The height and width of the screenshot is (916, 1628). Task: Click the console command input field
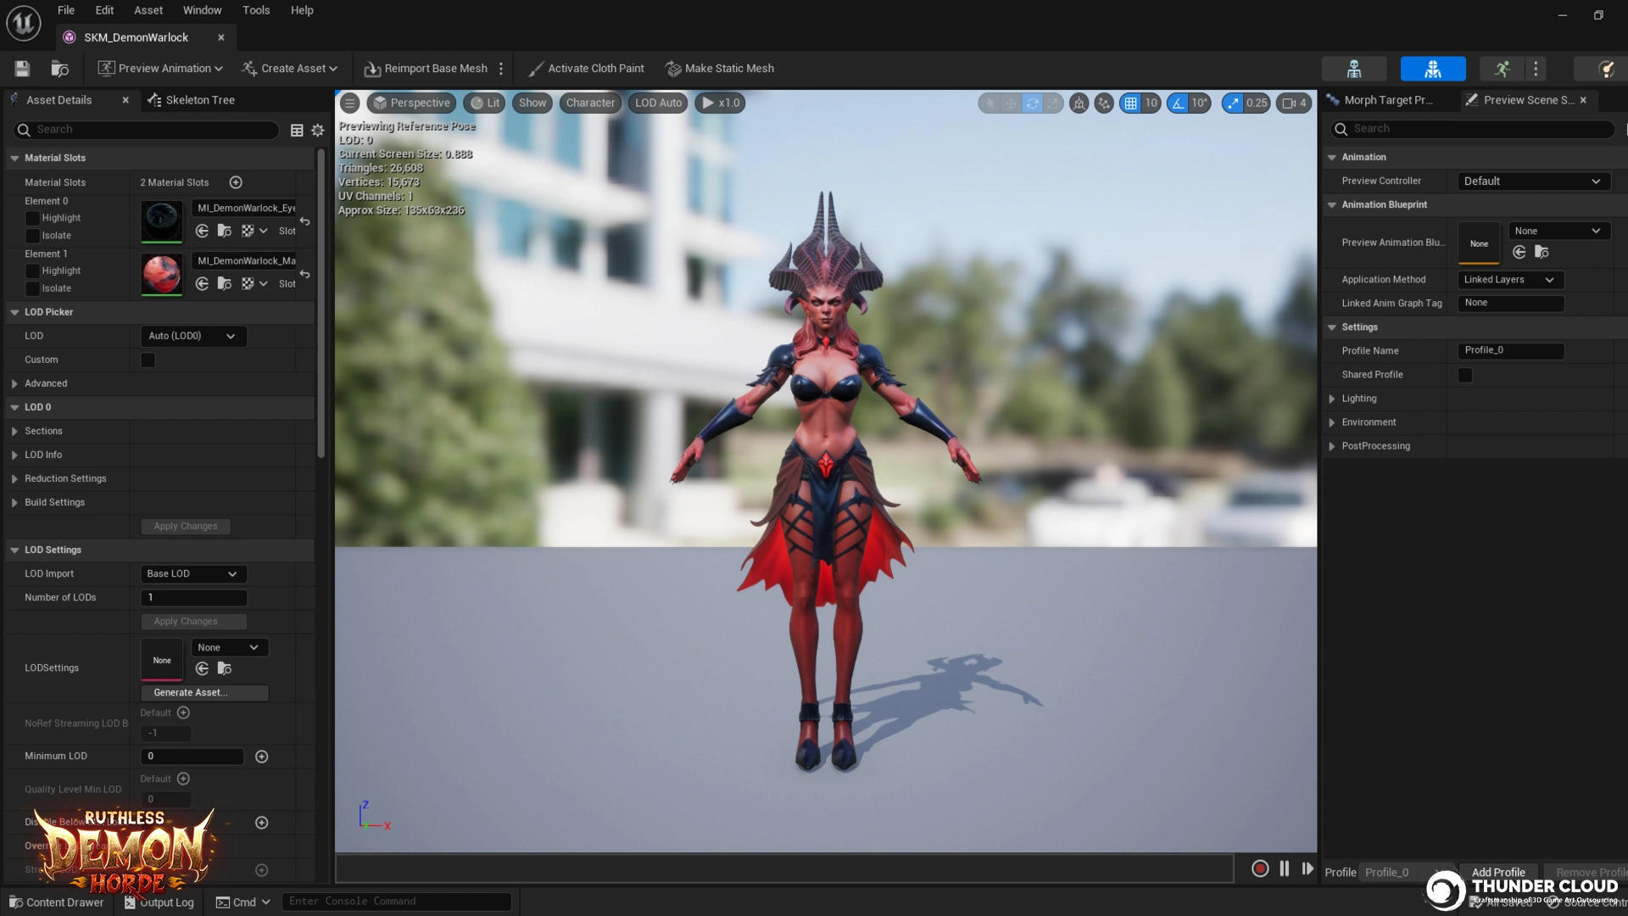point(396,902)
